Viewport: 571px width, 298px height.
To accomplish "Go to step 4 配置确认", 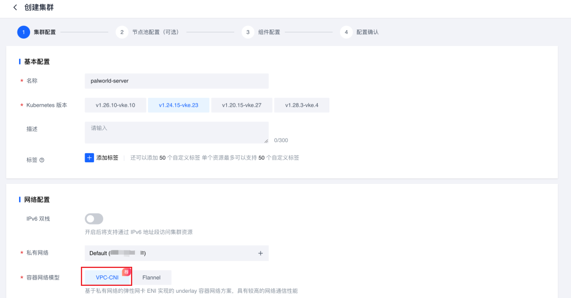I will pyautogui.click(x=360, y=32).
